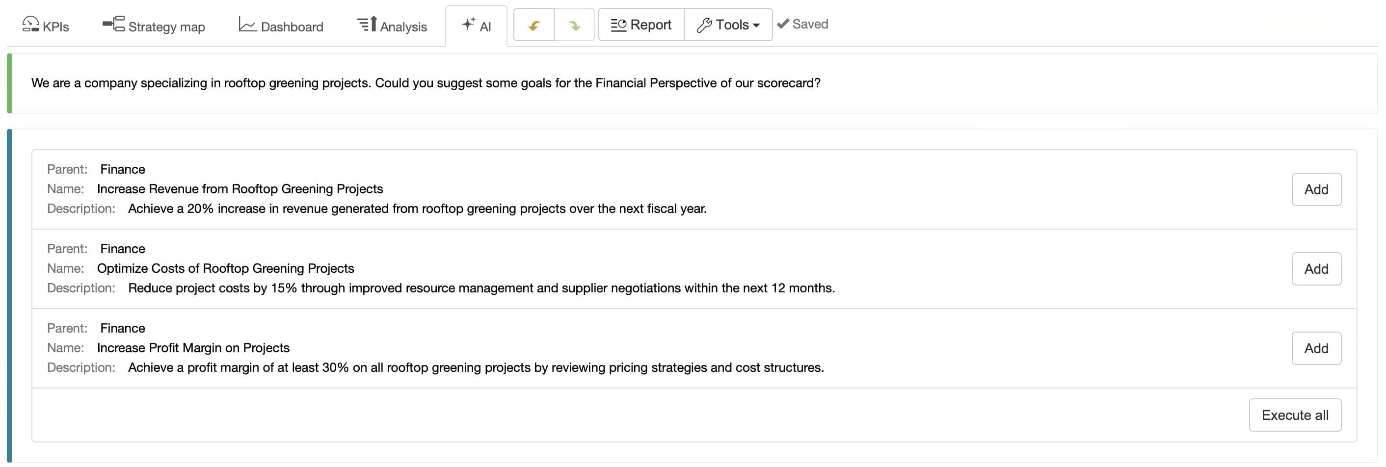1386x467 pixels.
Task: Click the green redo arrow
Action: [574, 26]
